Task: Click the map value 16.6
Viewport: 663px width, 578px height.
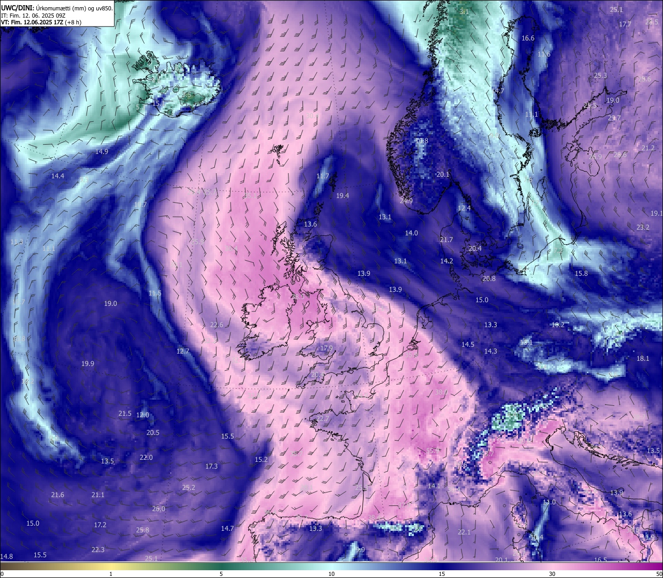Action: [x=528, y=38]
